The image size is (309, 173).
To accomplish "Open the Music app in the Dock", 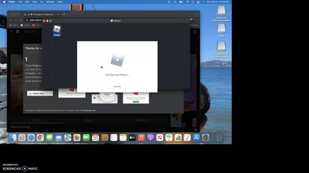I will 141,138.
